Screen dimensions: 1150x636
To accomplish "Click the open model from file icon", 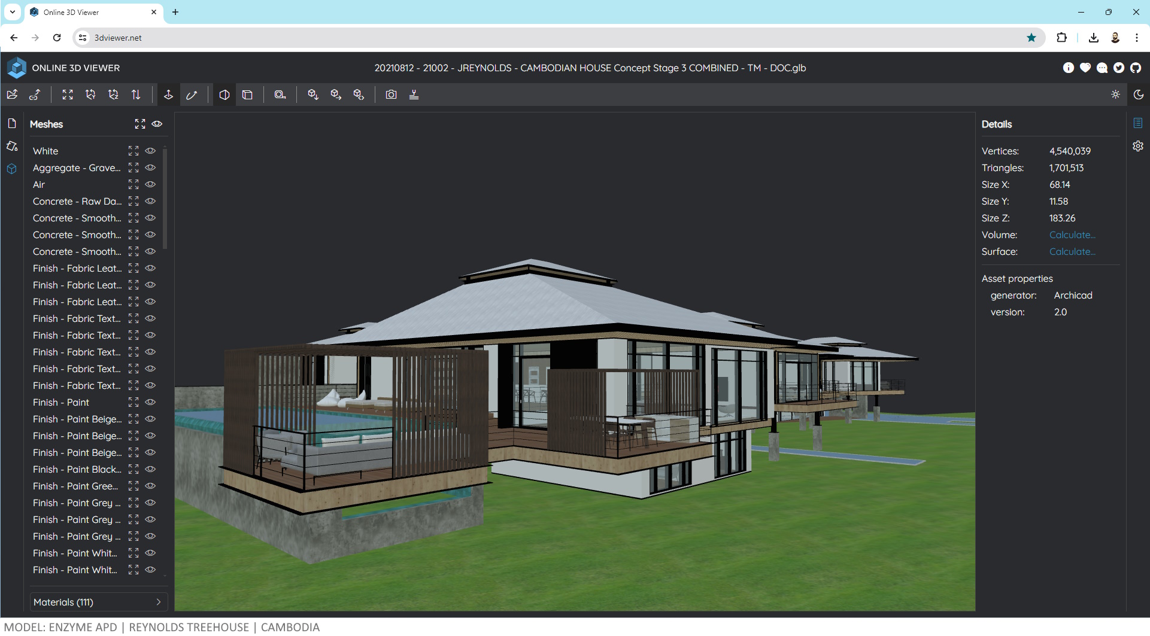I will click(12, 95).
